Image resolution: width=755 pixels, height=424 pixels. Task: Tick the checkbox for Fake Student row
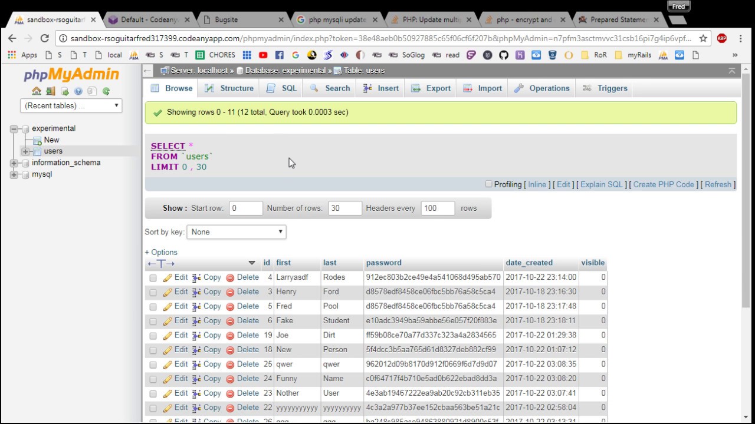pos(153,322)
